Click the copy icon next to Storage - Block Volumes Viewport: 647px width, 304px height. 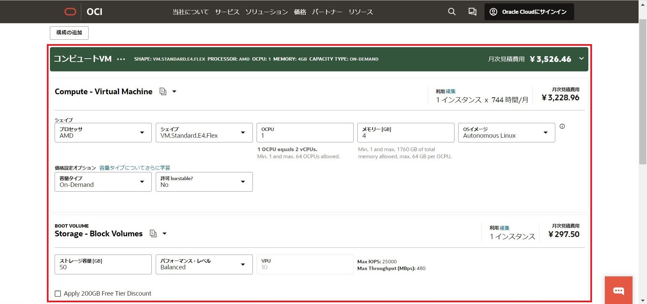[x=153, y=234]
